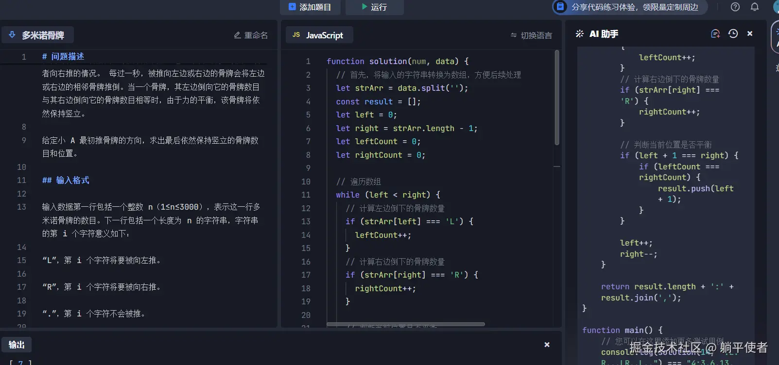
Task: Click the swap arrows icon beside 切换语言
Action: point(514,35)
